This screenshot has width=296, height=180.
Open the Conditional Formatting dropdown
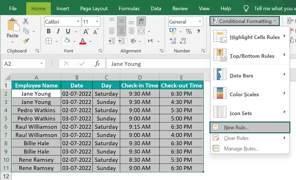coord(244,21)
